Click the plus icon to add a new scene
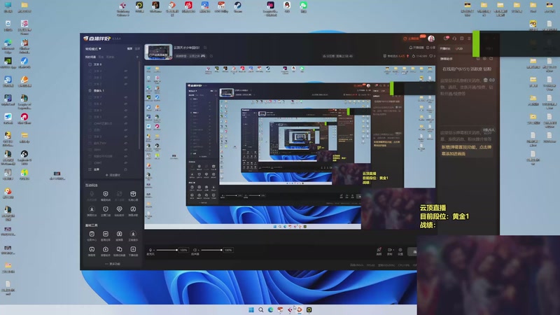Viewport: 560px width, 315px height. click(x=137, y=57)
